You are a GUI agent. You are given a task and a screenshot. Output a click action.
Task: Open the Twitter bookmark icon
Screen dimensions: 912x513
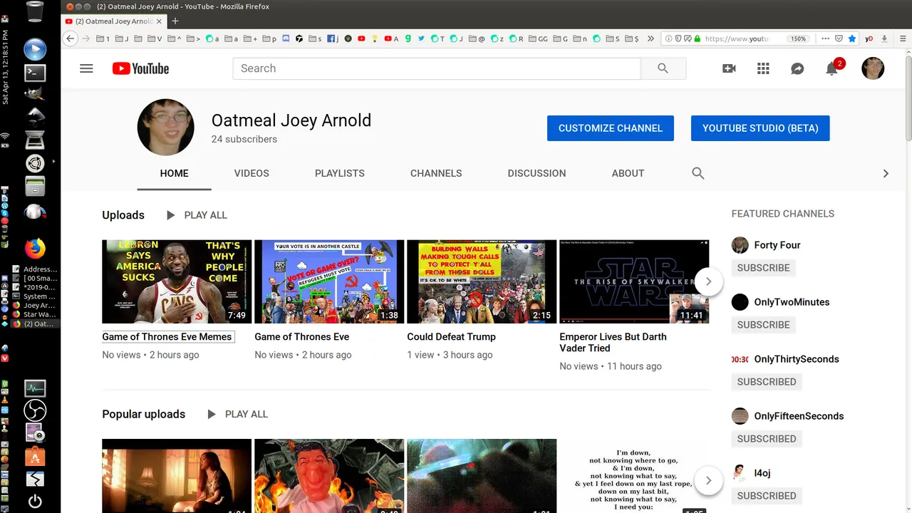[x=422, y=38]
